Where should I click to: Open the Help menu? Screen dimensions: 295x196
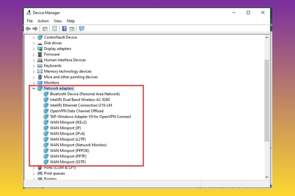[x=70, y=21]
